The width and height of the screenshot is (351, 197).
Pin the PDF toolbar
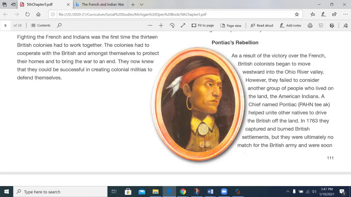pyautogui.click(x=346, y=25)
